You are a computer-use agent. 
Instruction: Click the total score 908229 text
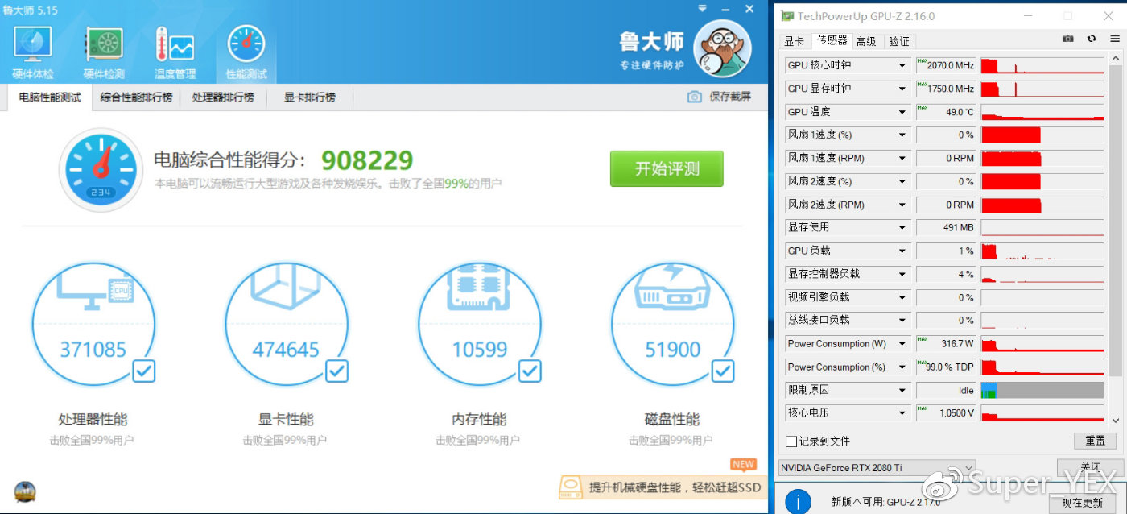point(367,160)
